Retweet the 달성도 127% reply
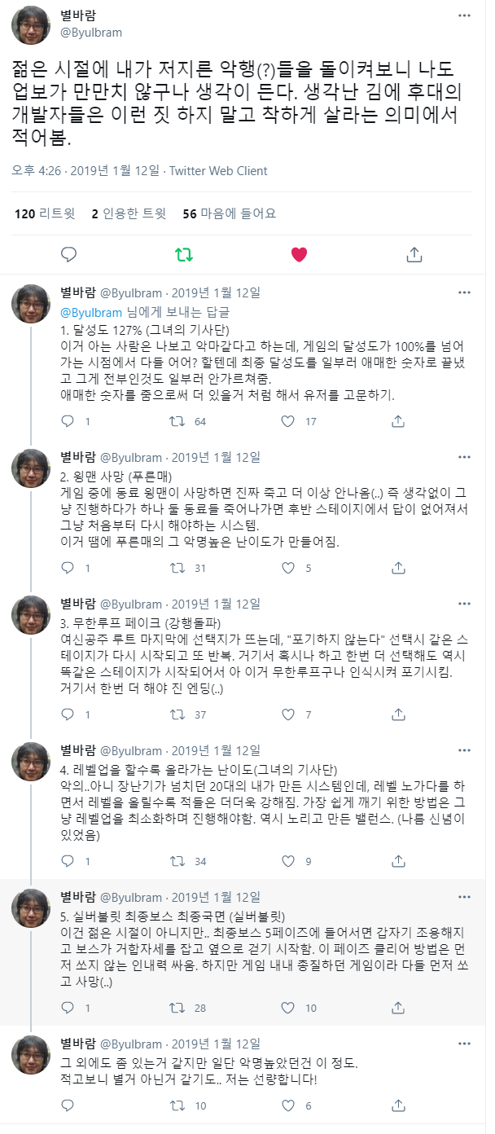 176,422
